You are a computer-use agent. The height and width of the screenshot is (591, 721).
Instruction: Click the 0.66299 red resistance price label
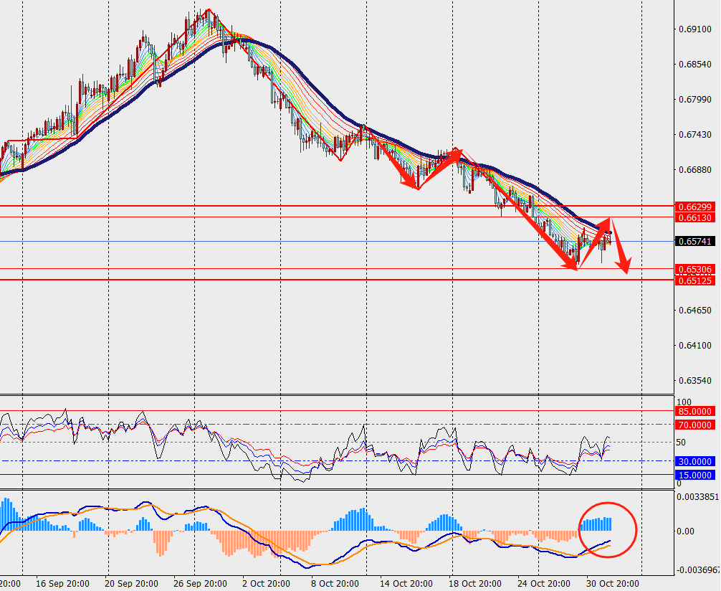tap(694, 207)
